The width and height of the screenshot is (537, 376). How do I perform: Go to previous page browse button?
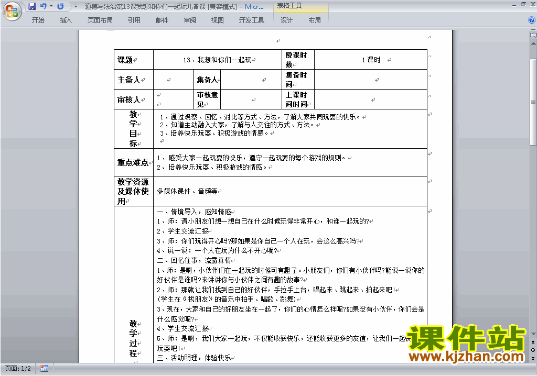(533, 342)
